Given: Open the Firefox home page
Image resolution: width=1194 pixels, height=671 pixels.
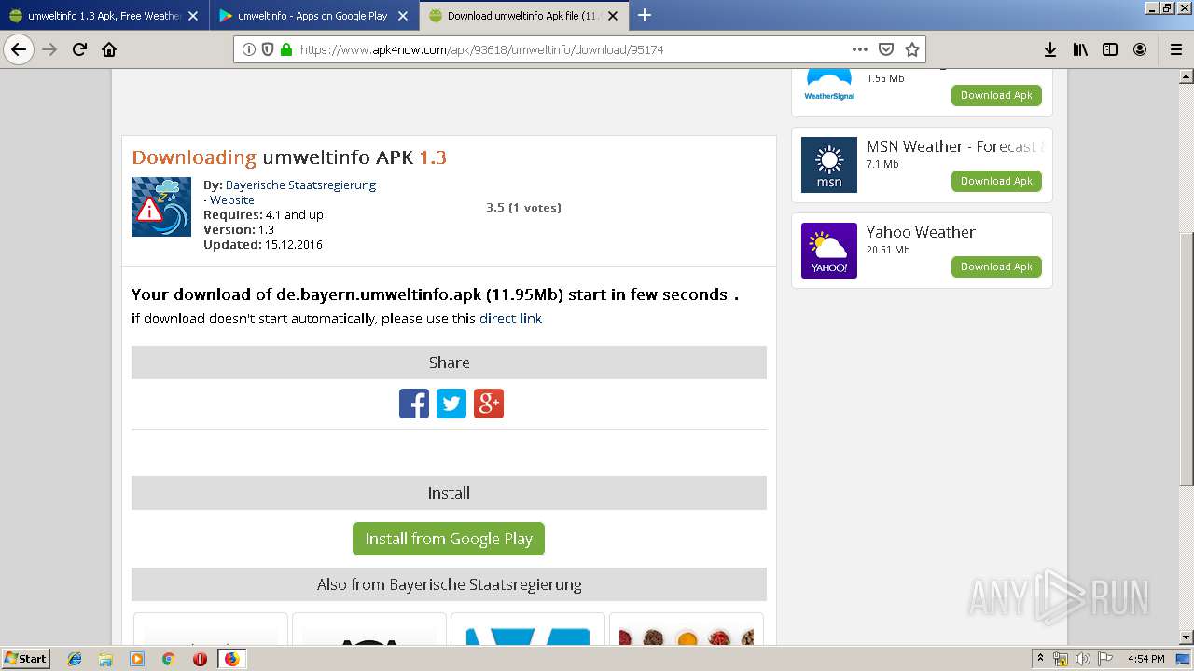Looking at the screenshot, I should tap(109, 49).
